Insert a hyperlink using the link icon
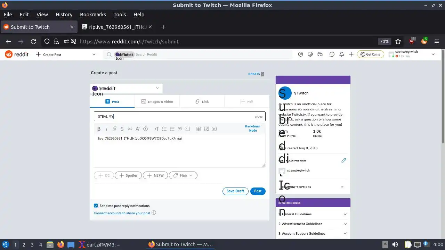Image resolution: width=445 pixels, height=250 pixels. (x=114, y=129)
